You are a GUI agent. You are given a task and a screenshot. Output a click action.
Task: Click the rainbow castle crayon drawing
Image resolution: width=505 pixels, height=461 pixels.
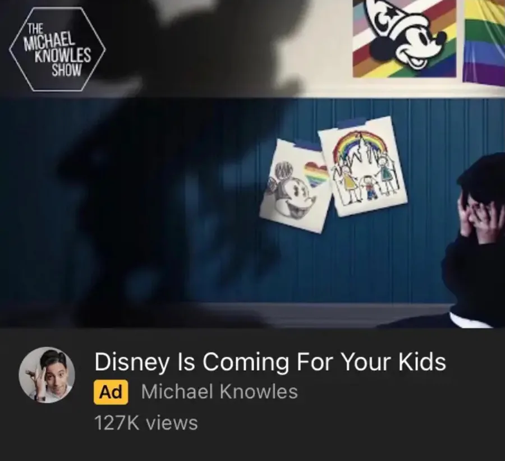coord(362,167)
